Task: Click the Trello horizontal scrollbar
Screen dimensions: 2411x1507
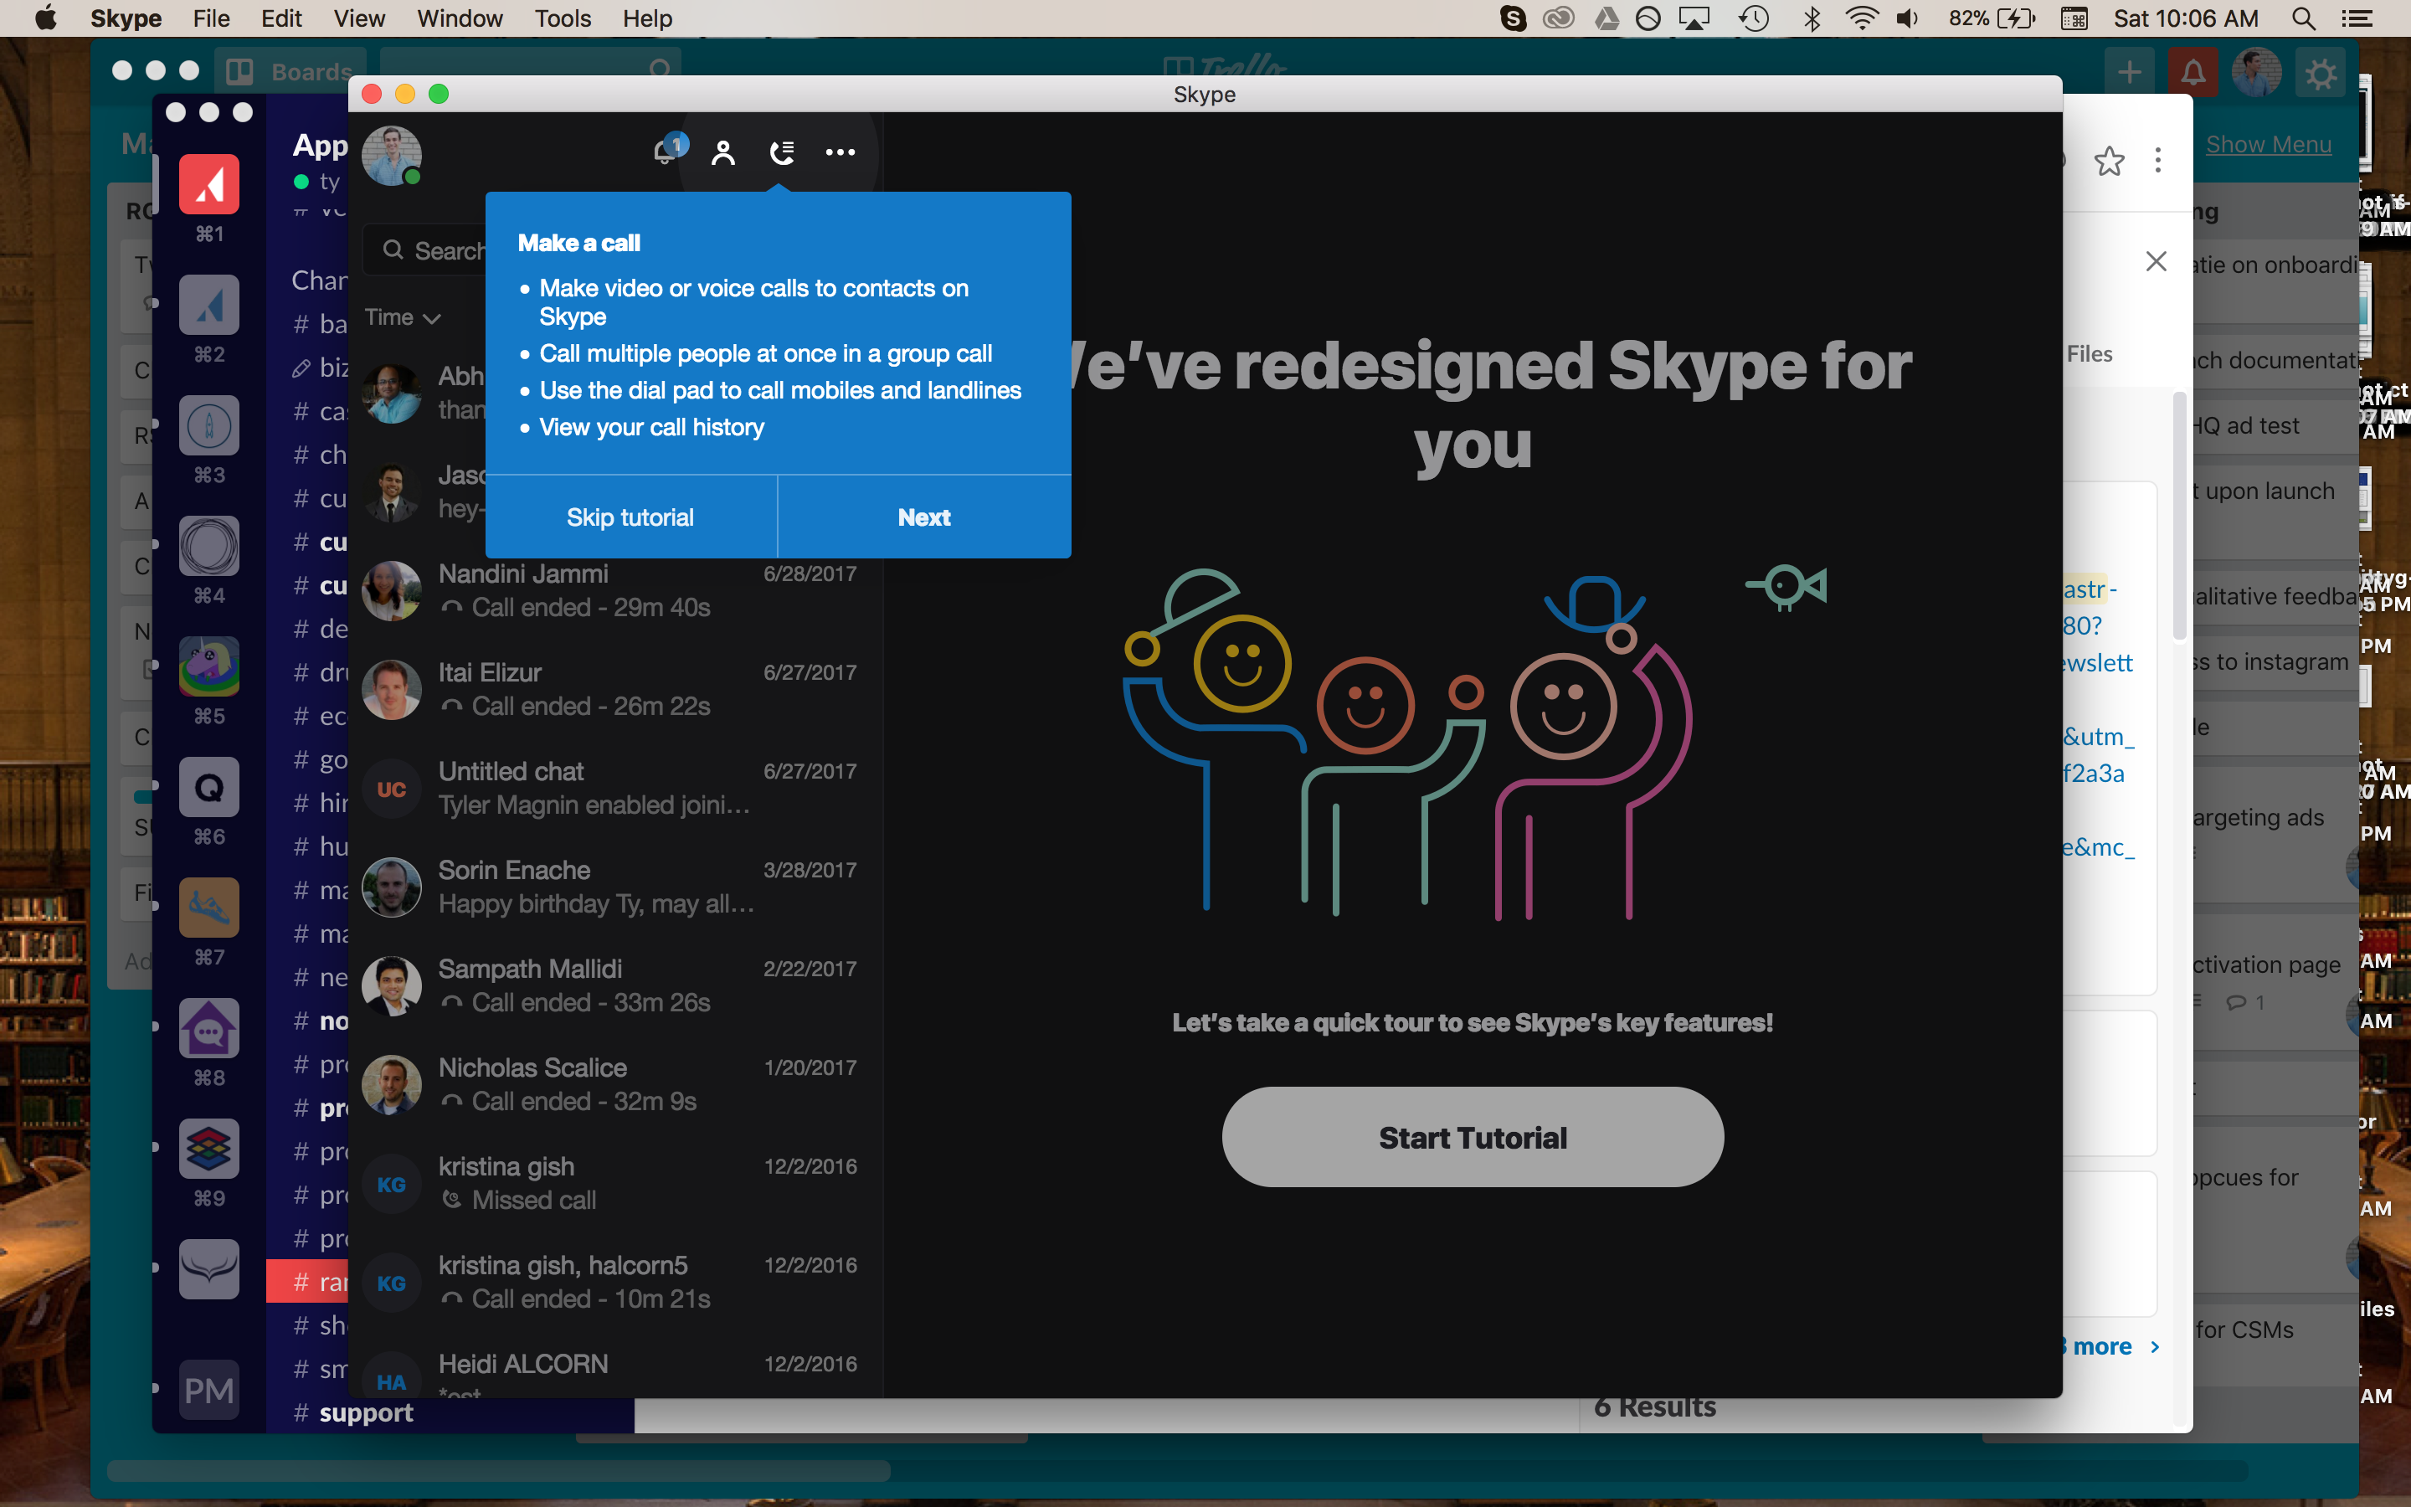Action: coord(498,1471)
